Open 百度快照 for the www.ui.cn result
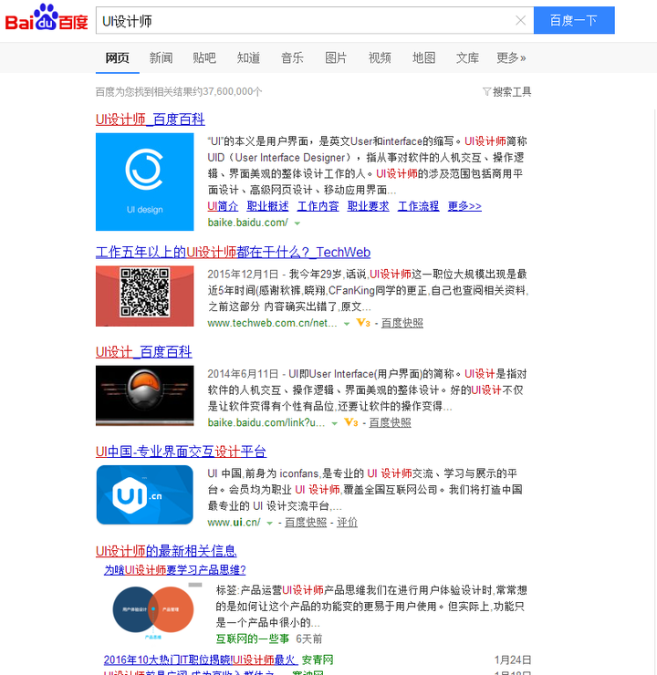The image size is (657, 675). [x=306, y=523]
